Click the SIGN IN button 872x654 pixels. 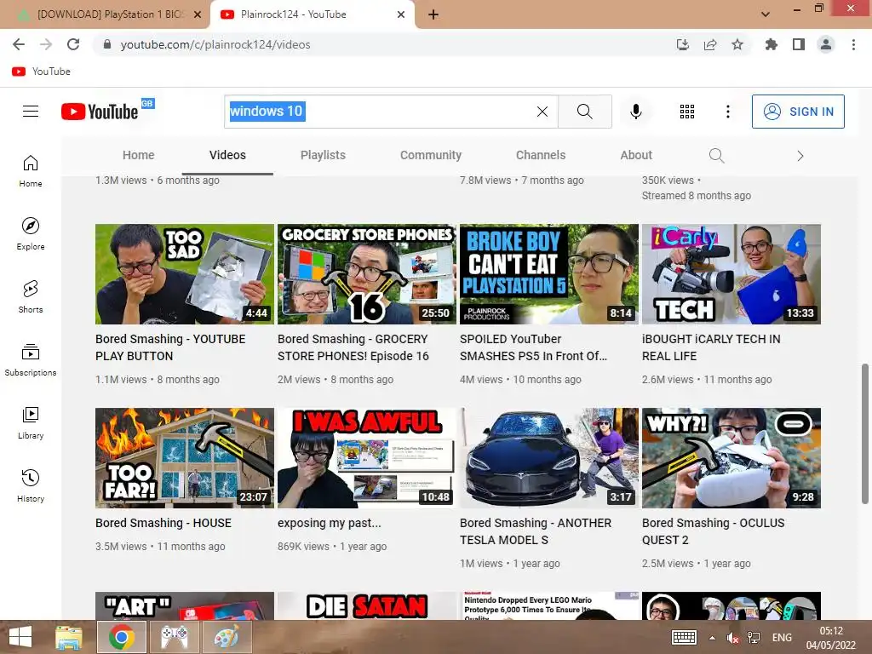click(798, 112)
